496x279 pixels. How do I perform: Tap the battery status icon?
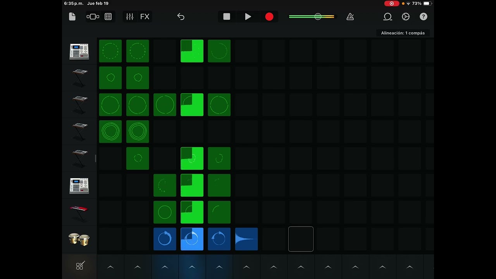[x=427, y=3]
